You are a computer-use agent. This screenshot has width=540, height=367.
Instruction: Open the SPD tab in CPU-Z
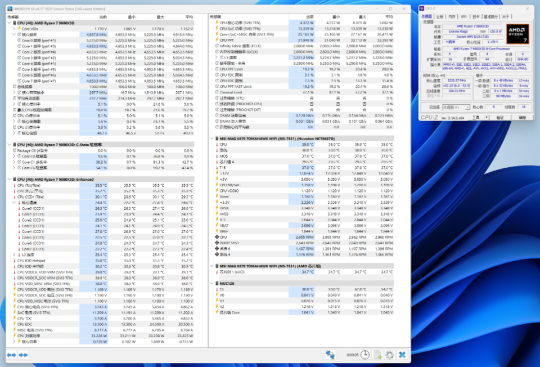coord(464,16)
